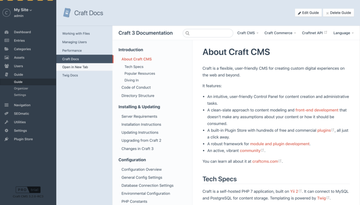
Task: Open Upgrading from Craft 2 page
Action: point(141,141)
